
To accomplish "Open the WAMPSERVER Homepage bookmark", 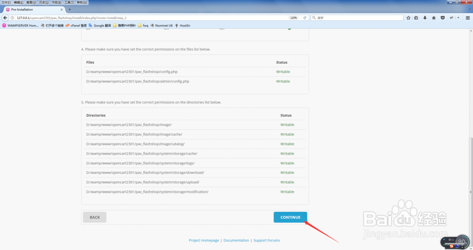I will [x=20, y=26].
